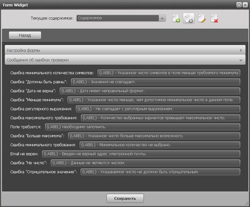Expand the Настройка формы section

click(125, 50)
